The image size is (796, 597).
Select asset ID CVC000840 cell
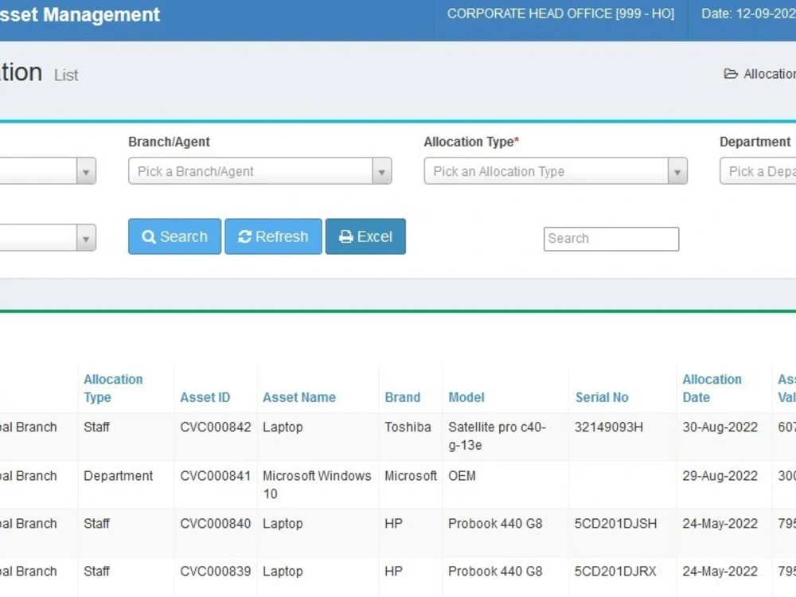(x=216, y=524)
